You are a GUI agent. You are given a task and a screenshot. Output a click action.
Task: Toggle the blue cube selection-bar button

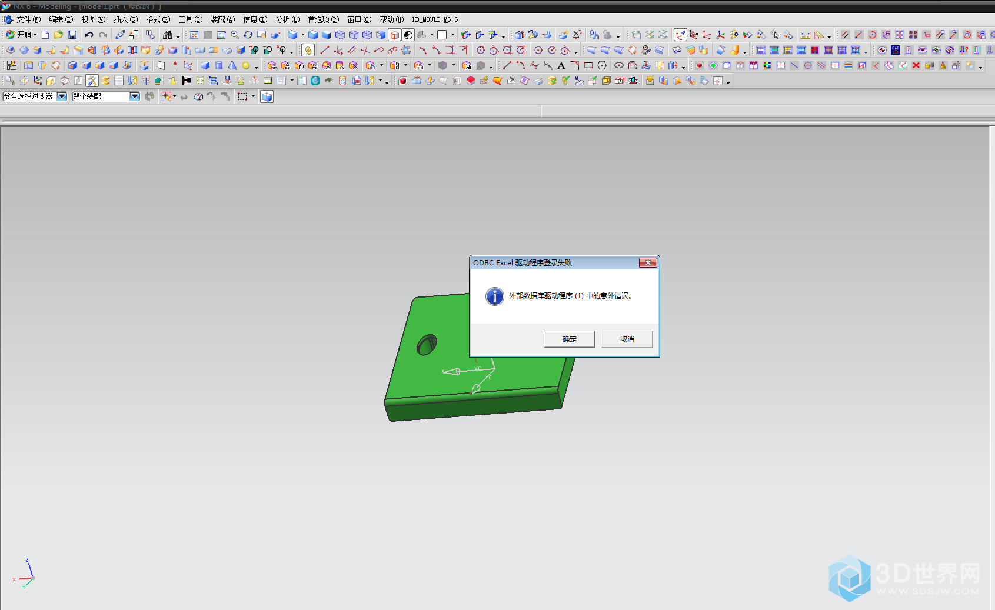point(267,96)
